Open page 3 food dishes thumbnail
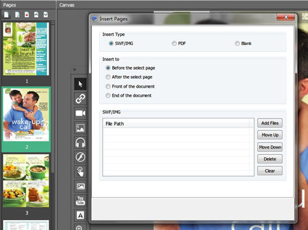This screenshot has width=308, height=230. pos(26,181)
